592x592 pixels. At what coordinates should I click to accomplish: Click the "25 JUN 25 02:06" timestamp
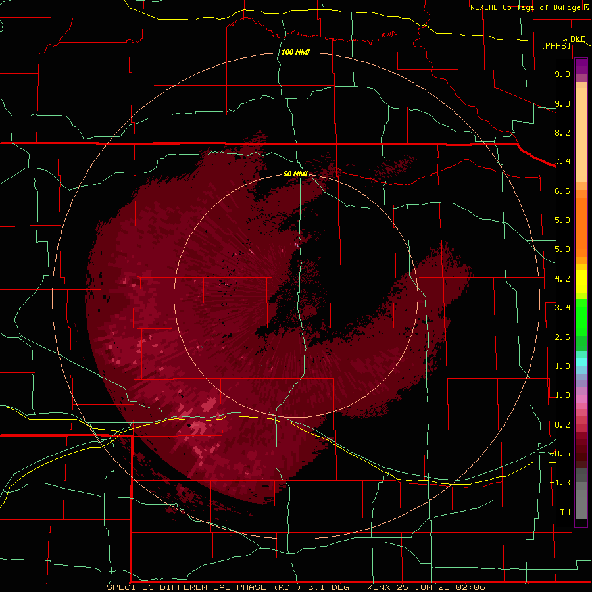tap(441, 587)
